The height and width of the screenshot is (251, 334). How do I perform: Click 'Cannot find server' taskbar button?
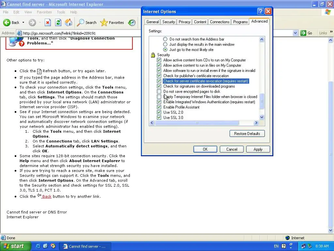pyautogui.click(x=85, y=246)
